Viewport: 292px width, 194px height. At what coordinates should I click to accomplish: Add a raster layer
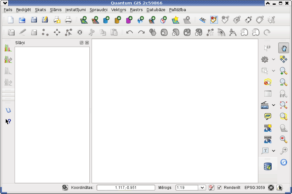click(95, 20)
